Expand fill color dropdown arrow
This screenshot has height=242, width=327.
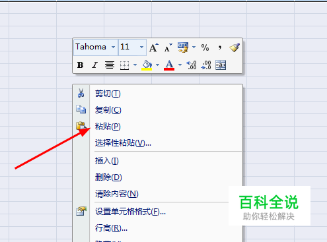[157, 65]
